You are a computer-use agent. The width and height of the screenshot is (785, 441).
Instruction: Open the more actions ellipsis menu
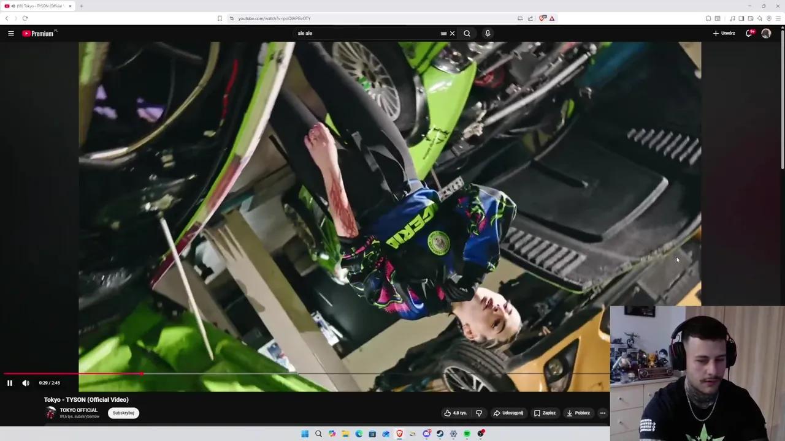pos(602,413)
